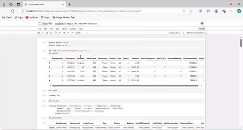
Task: Click the Python 3 (ipykernel) kernel name
Action: [x=195, y=33]
